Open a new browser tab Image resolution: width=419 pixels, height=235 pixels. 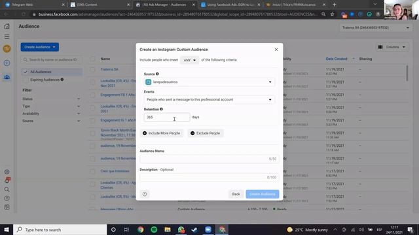click(335, 5)
